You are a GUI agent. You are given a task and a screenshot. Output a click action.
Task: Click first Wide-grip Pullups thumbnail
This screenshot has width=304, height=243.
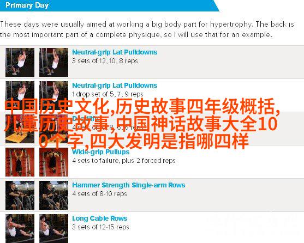(20, 162)
